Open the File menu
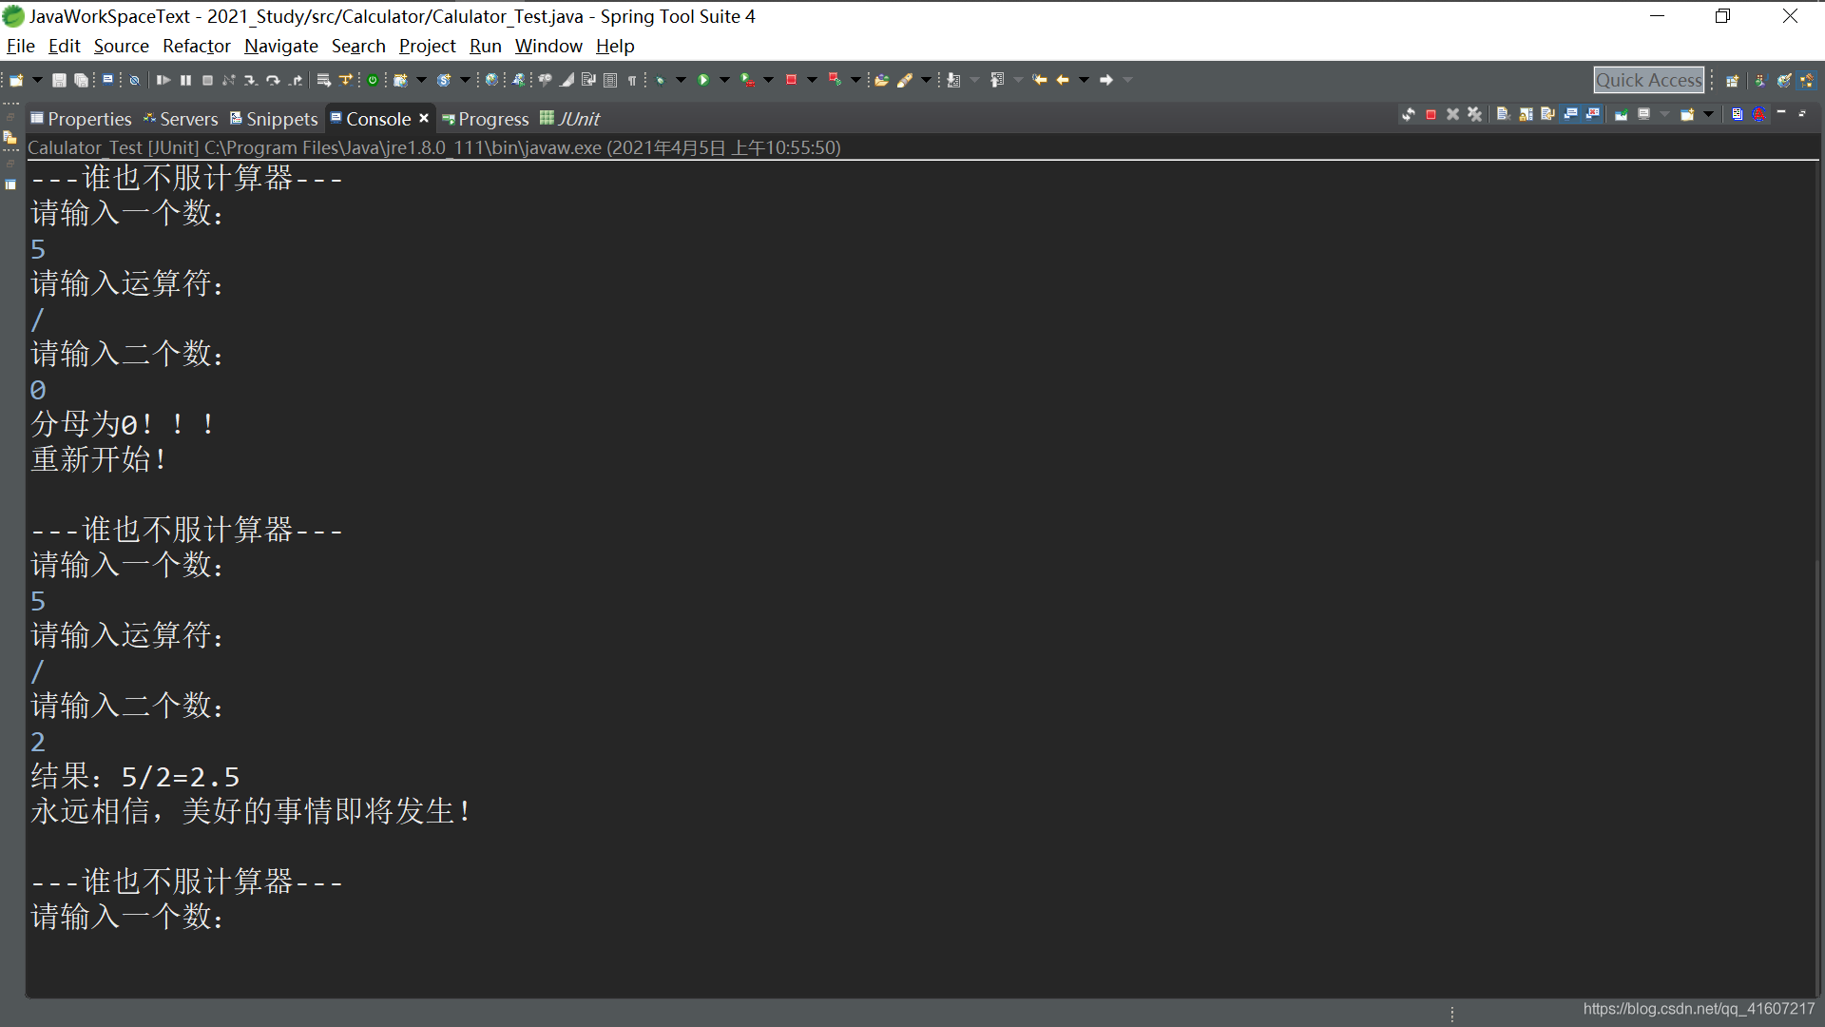The height and width of the screenshot is (1027, 1825). [20, 46]
